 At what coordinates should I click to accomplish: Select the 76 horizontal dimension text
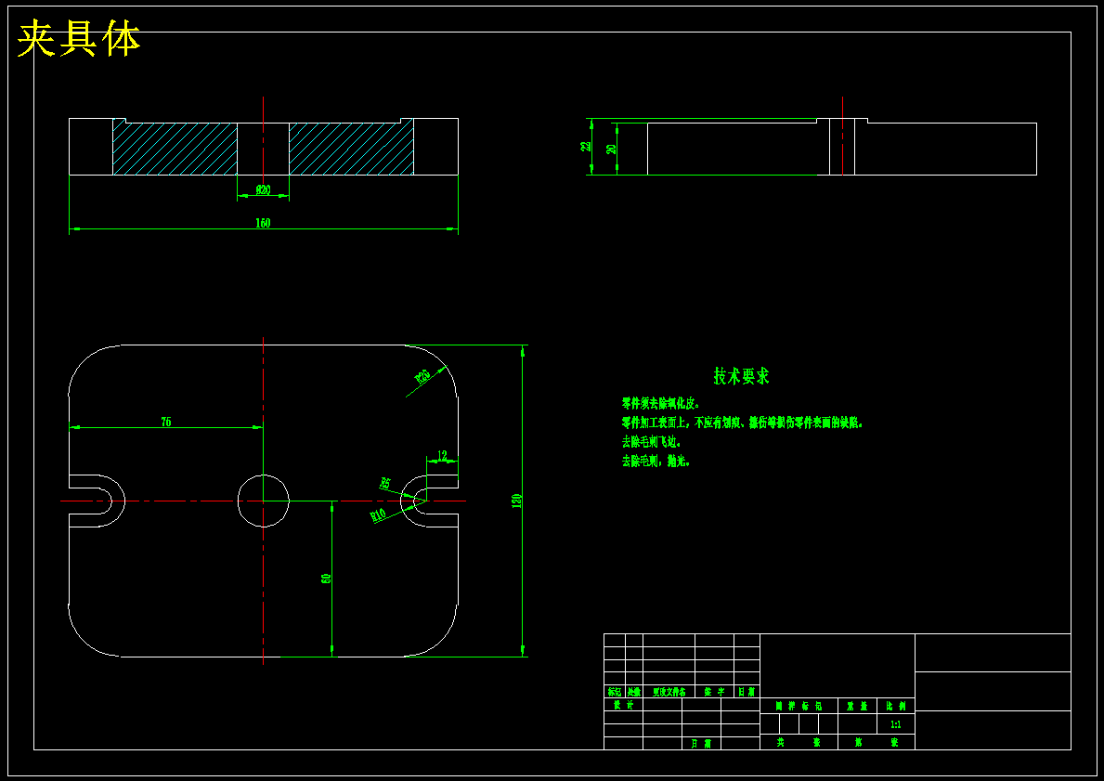coord(166,422)
